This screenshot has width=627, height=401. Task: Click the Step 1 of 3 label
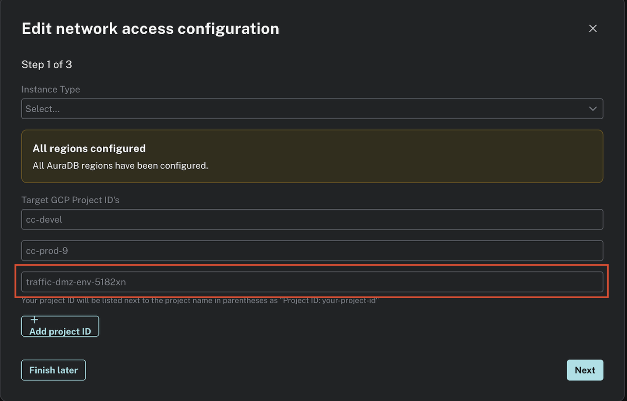point(46,64)
